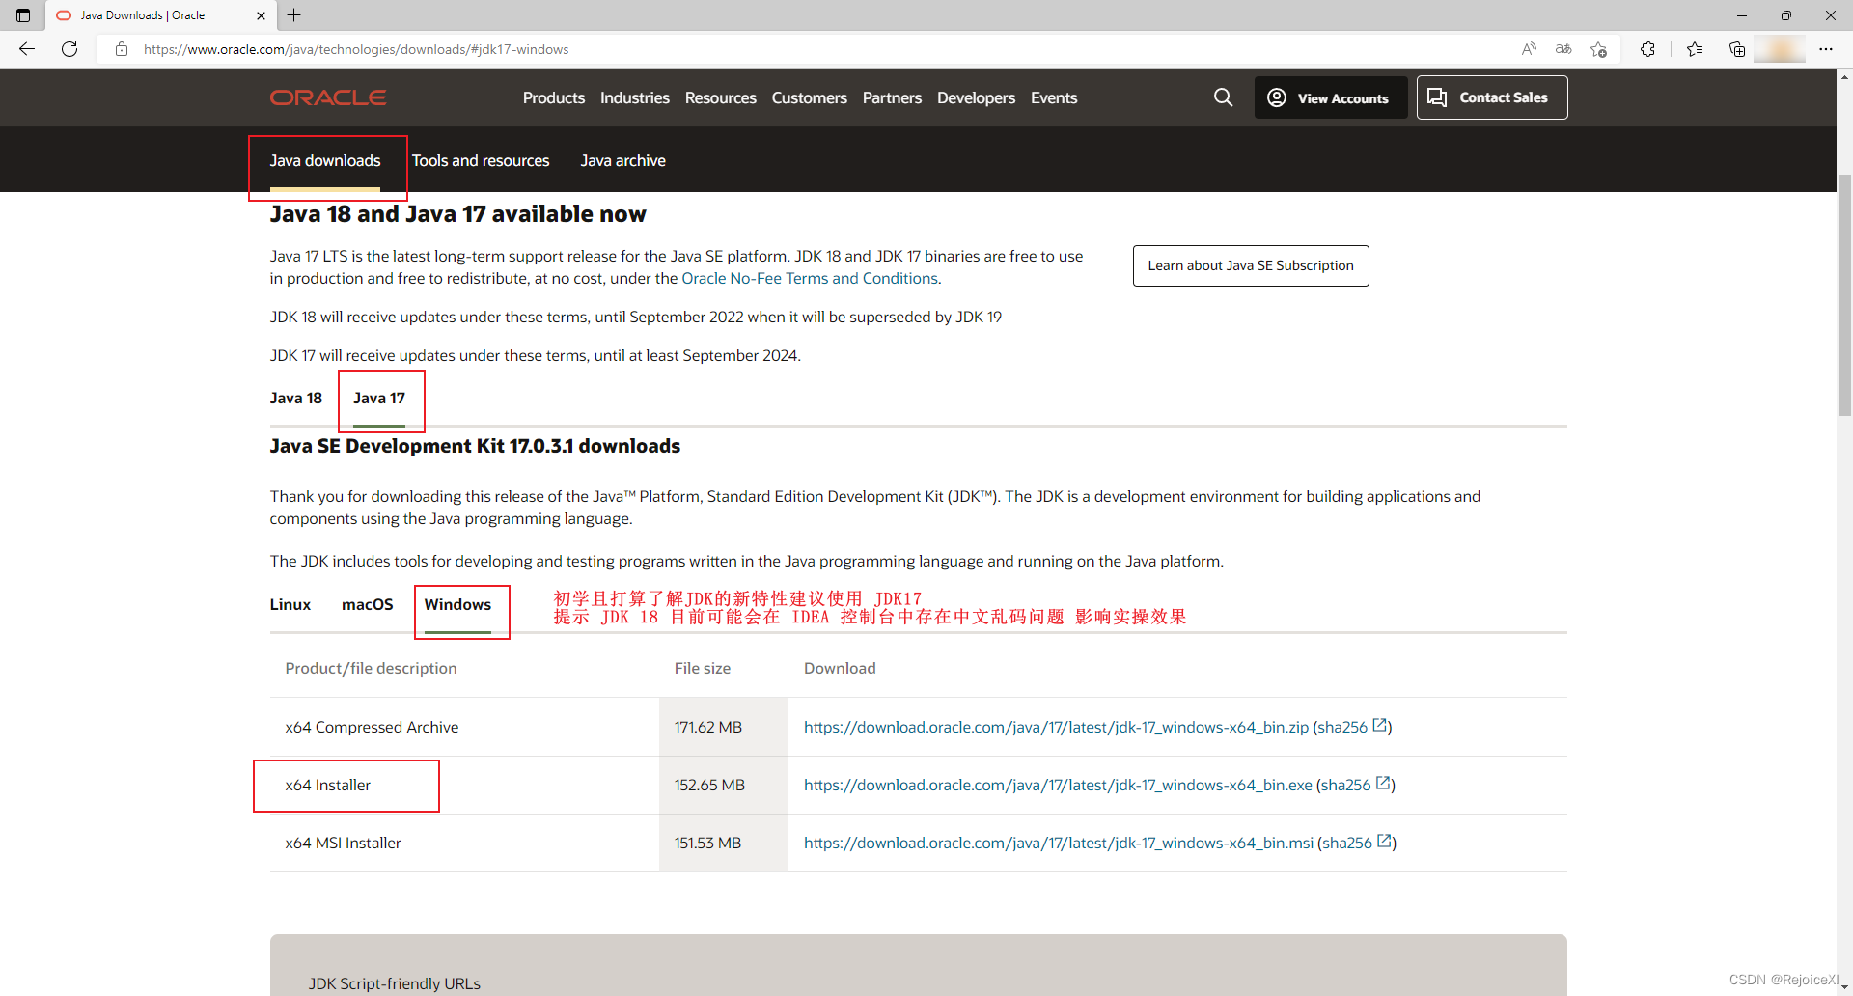
Task: Open the Favorites list icon
Action: pyautogui.click(x=1695, y=49)
